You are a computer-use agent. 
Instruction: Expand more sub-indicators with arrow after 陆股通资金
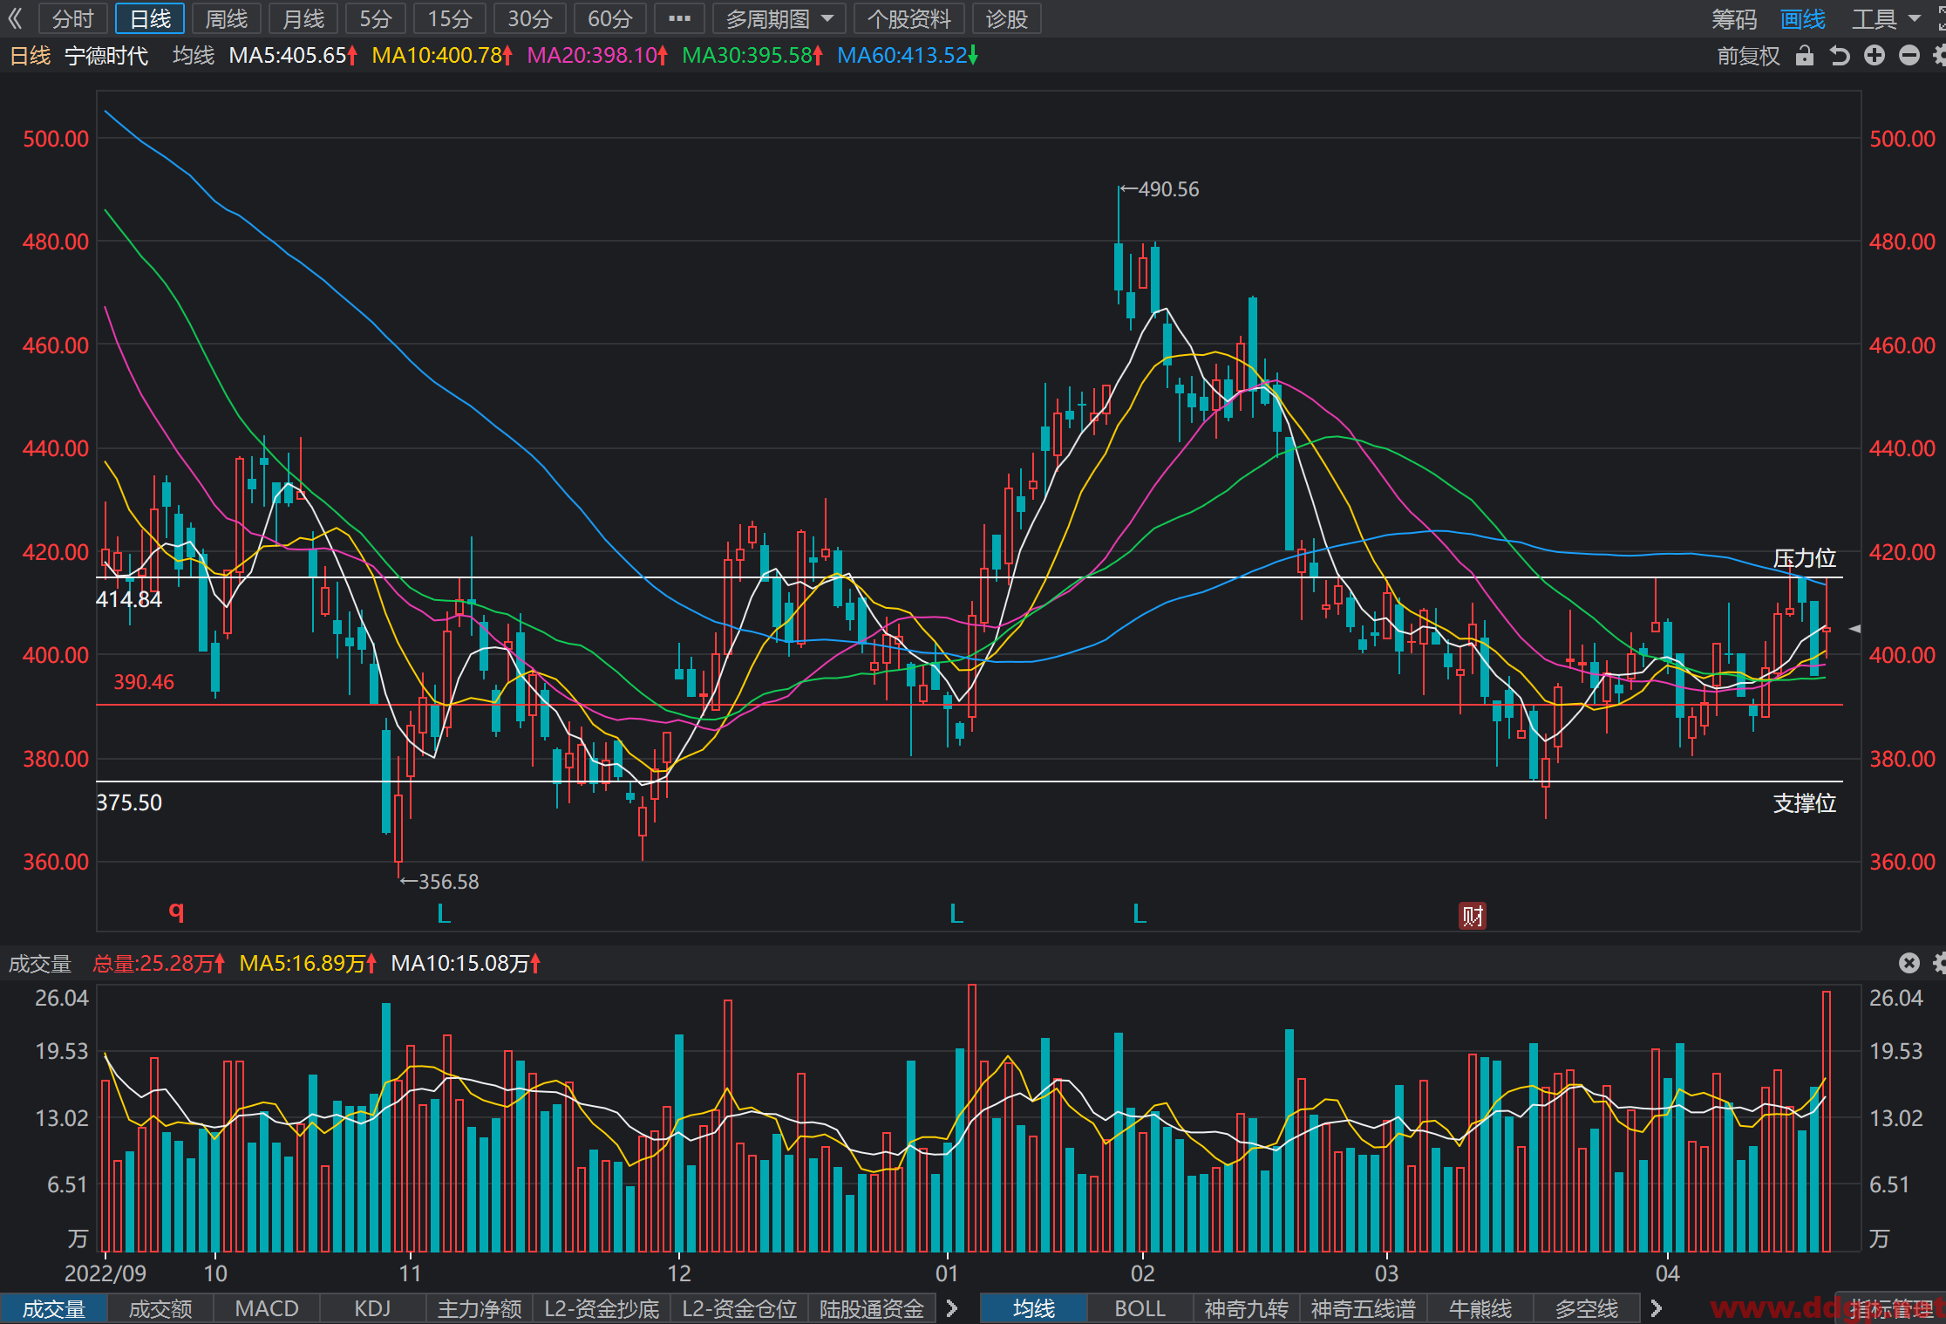(x=952, y=1308)
